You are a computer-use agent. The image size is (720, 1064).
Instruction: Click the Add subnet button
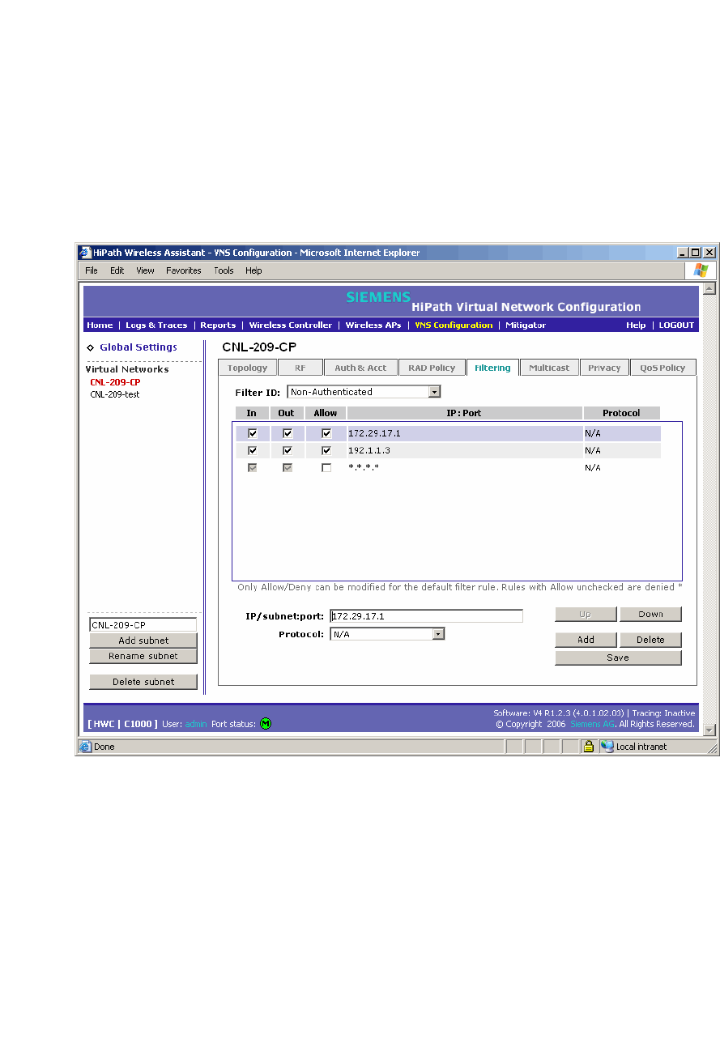pyautogui.click(x=143, y=641)
